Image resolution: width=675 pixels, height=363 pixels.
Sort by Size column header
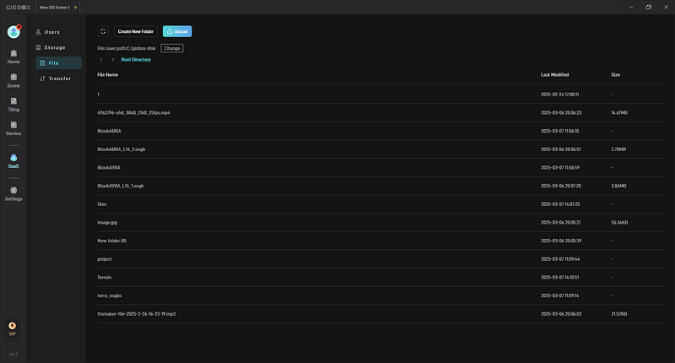(616, 74)
